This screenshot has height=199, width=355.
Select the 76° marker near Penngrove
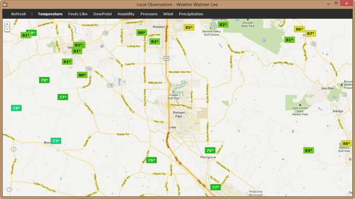point(210,150)
